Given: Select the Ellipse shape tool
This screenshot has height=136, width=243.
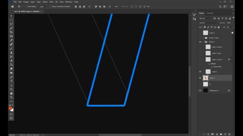Looking at the screenshot, I should pyautogui.click(x=11, y=89).
